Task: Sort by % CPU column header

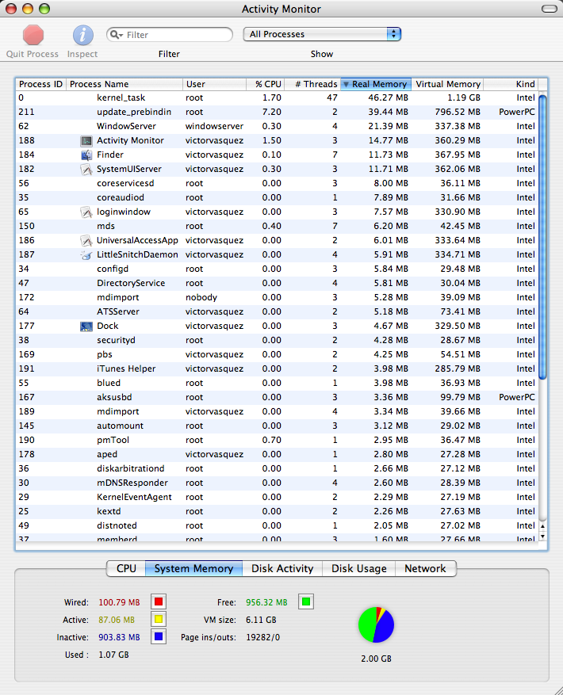Action: coord(266,84)
